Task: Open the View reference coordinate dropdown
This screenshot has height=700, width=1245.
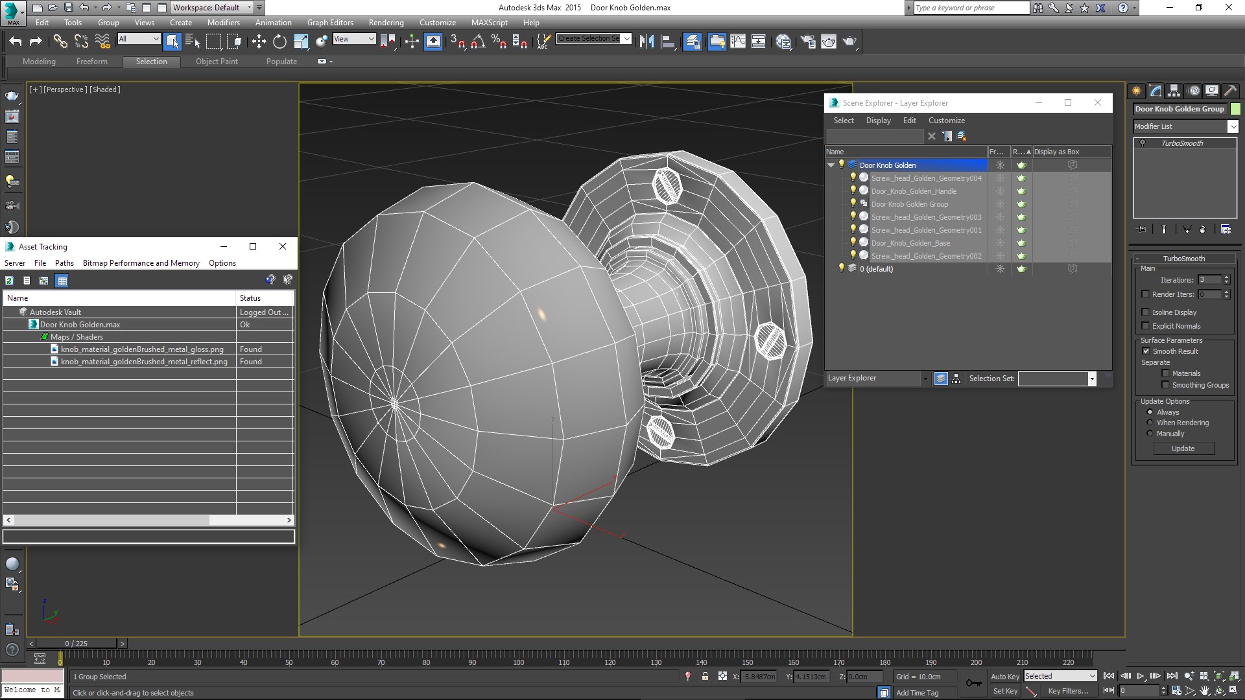Action: pos(354,39)
